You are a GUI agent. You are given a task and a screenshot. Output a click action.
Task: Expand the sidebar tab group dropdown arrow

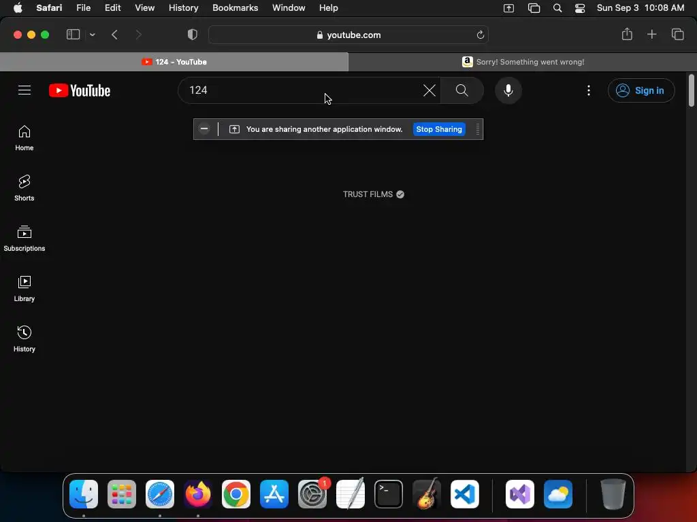pyautogui.click(x=92, y=35)
